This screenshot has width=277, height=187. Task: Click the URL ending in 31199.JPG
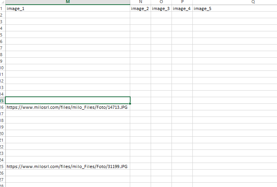tap(67, 166)
